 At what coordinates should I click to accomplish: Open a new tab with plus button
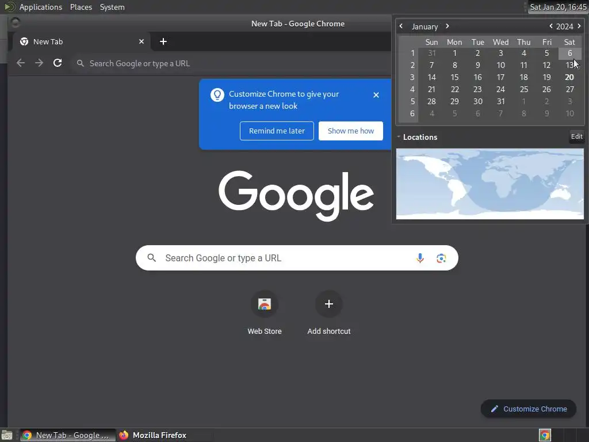click(x=163, y=41)
